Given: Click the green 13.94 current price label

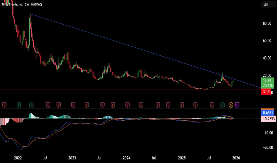Looking at the screenshot, I should coord(267,81).
